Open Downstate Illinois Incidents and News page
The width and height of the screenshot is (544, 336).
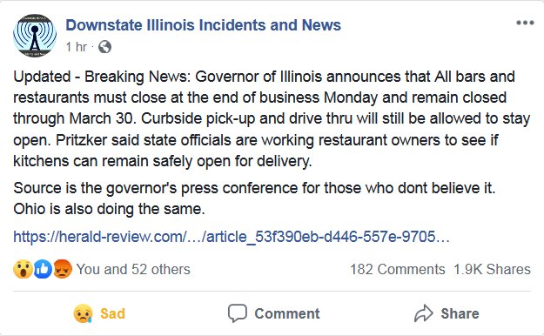204,25
